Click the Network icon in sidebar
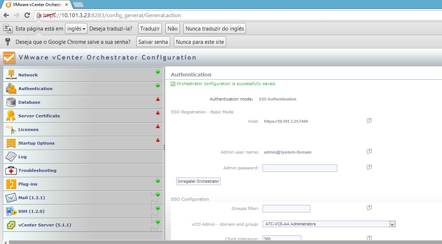442x244 pixels. 11,75
